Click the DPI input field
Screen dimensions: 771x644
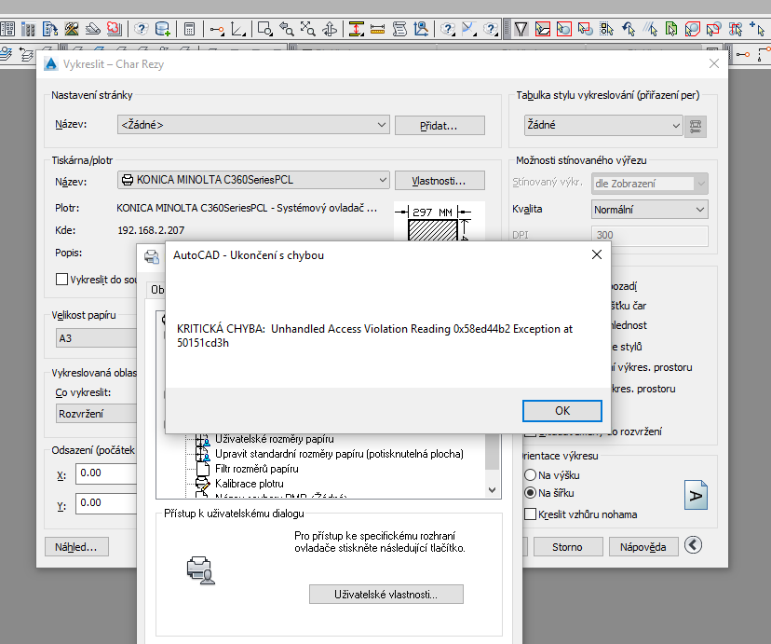point(649,236)
